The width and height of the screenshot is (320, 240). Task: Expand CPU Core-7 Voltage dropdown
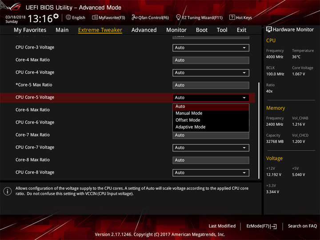[211, 148]
